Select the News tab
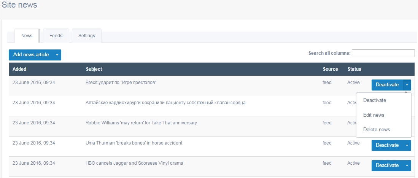This screenshot has height=178, width=418. [27, 36]
